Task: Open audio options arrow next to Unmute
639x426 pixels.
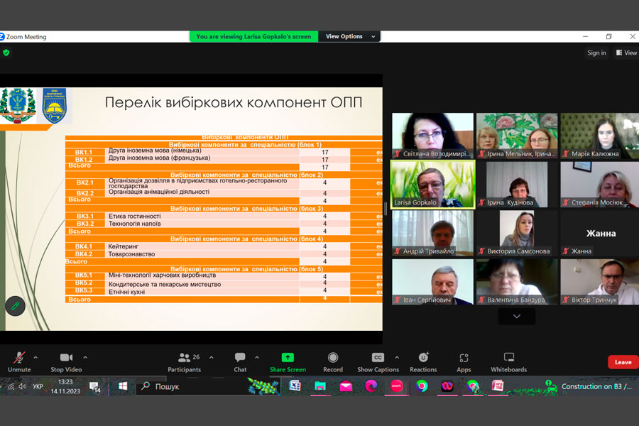Action: (36, 358)
